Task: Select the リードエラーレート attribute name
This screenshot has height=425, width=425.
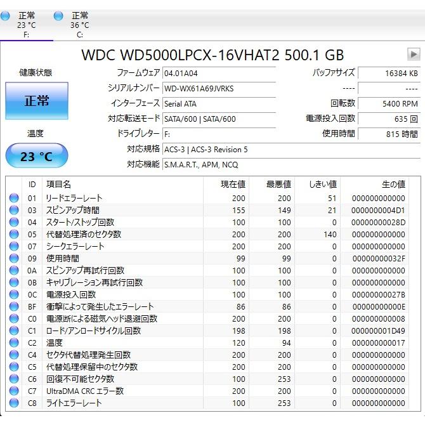Action: click(74, 198)
